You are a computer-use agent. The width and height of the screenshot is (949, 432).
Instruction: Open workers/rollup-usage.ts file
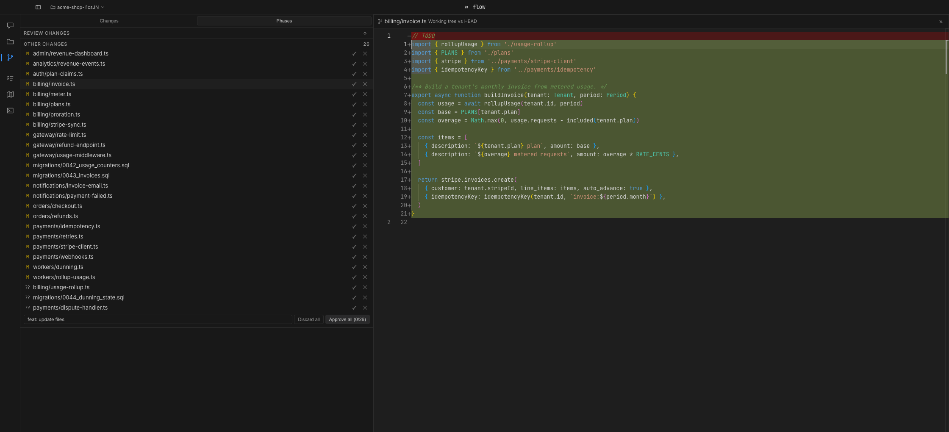point(197,277)
